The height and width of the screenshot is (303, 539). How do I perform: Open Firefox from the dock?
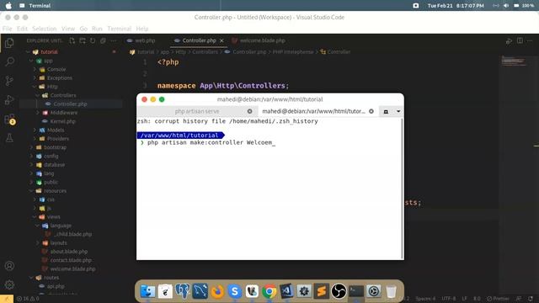pos(217,291)
